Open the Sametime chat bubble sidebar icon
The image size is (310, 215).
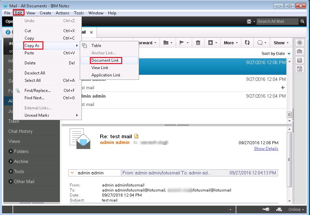300,43
